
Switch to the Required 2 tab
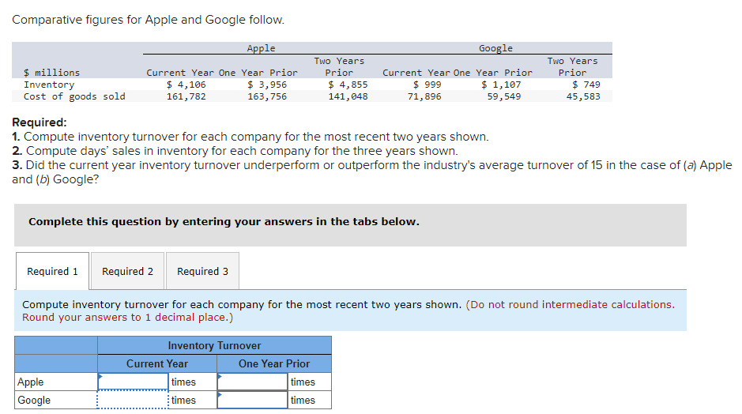pos(128,271)
